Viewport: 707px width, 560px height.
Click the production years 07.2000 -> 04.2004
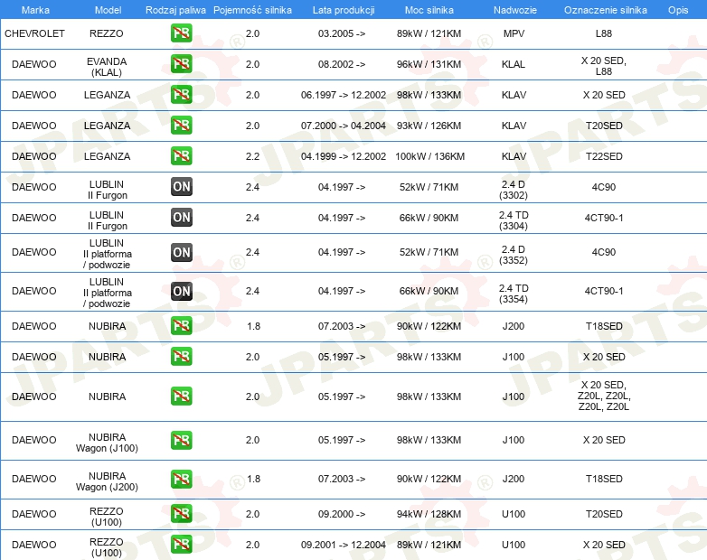pyautogui.click(x=344, y=126)
